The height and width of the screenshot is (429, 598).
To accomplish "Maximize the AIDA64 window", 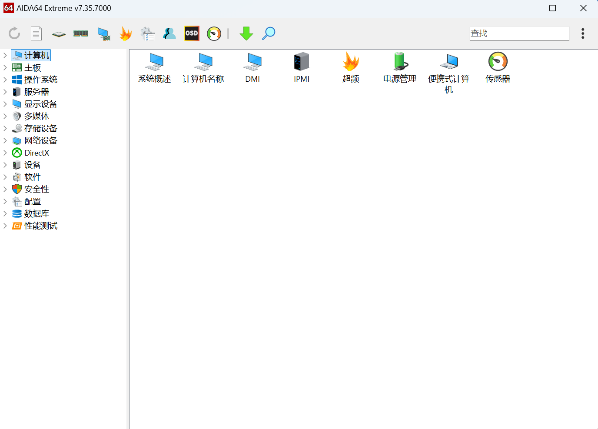I will 552,8.
